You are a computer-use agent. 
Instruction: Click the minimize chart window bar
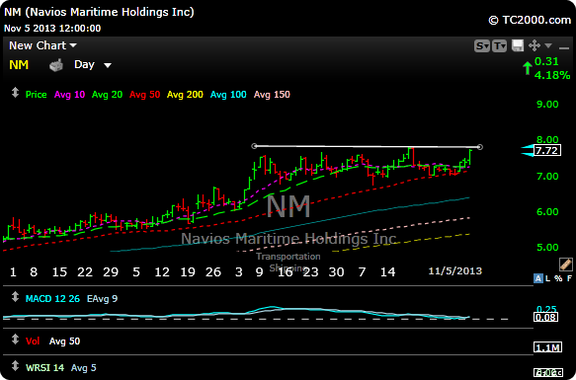[x=563, y=47]
